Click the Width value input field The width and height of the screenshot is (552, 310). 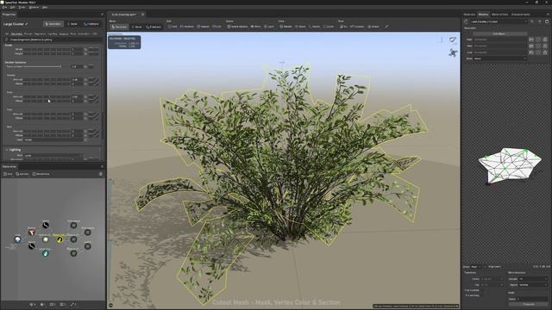click(x=77, y=50)
